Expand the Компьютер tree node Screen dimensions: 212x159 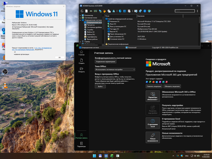[x=80, y=16]
